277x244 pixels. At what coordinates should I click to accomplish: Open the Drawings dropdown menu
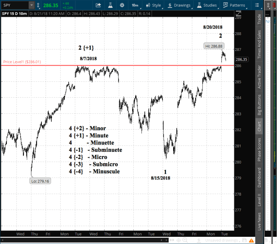(179, 5)
